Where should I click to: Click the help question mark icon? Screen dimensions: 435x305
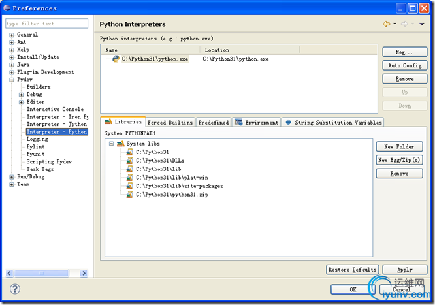point(15,289)
